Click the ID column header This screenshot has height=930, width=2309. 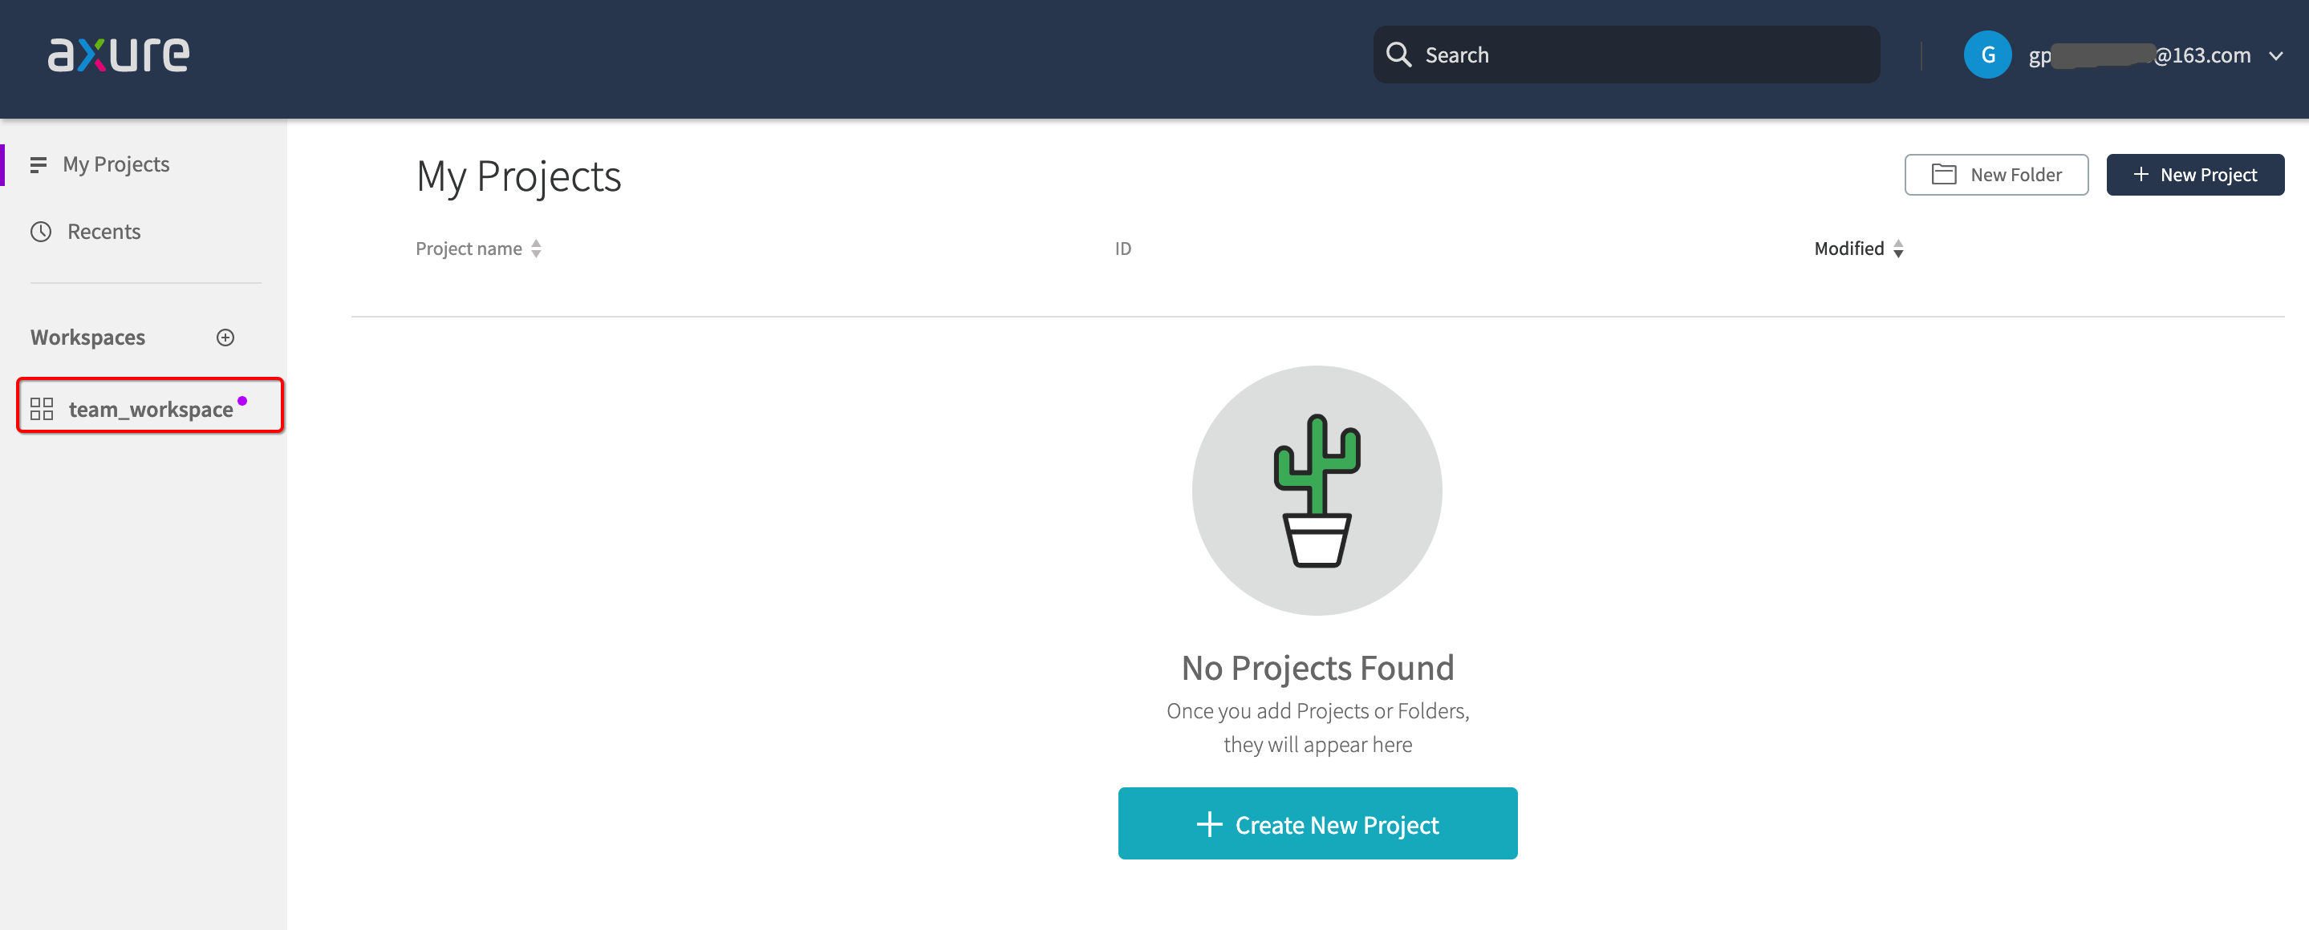(1122, 249)
